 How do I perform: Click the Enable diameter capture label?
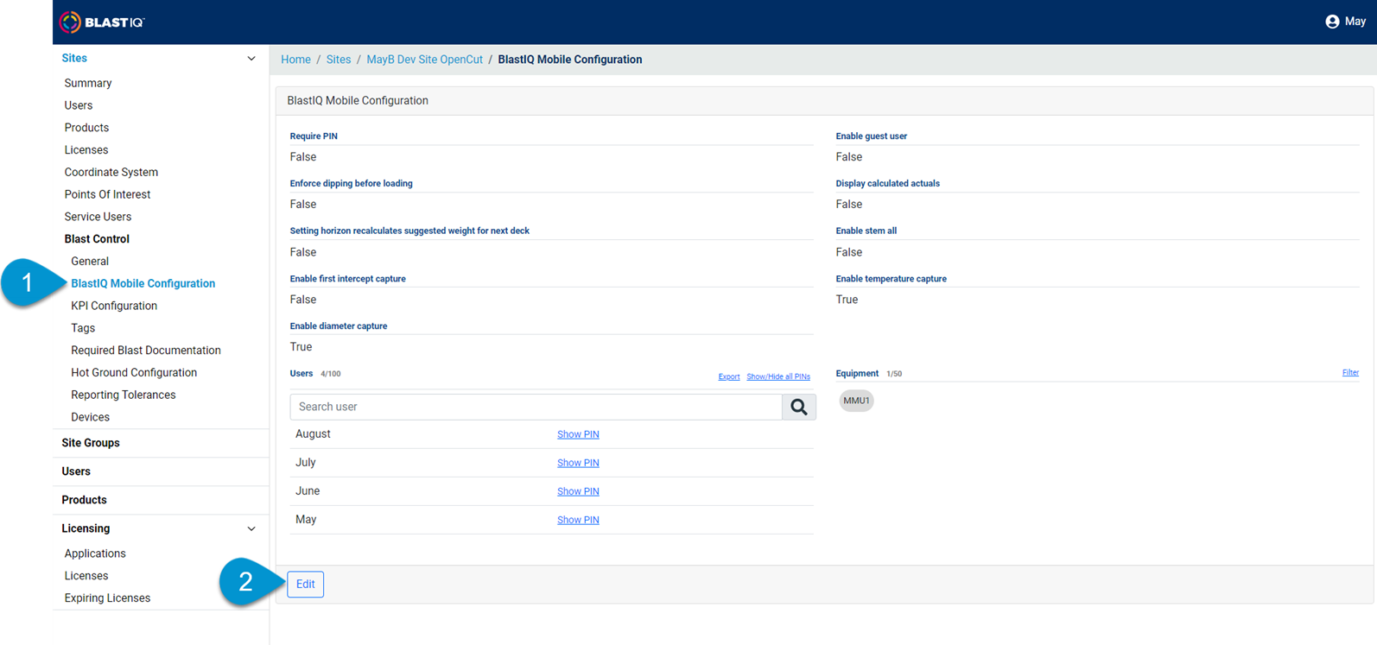[339, 326]
